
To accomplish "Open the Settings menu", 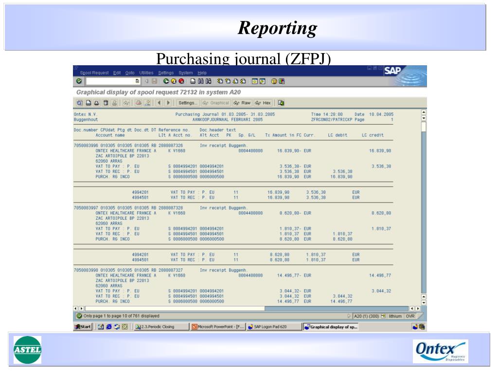I will [x=166, y=73].
